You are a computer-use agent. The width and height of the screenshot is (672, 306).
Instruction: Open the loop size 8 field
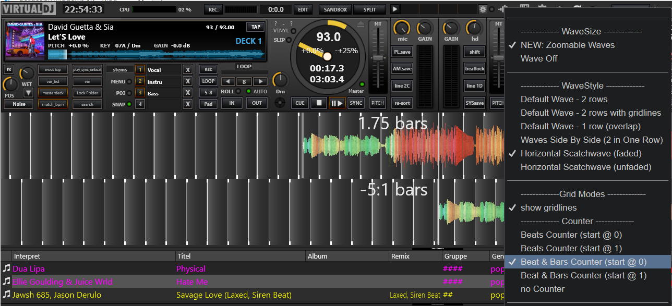tap(244, 81)
